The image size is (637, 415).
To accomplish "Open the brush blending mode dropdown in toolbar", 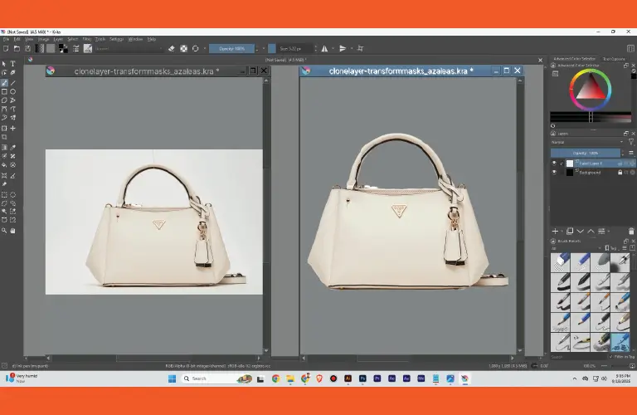I will pyautogui.click(x=129, y=48).
